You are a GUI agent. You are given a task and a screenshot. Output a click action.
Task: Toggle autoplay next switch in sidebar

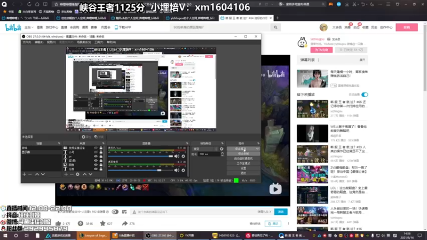click(x=365, y=95)
